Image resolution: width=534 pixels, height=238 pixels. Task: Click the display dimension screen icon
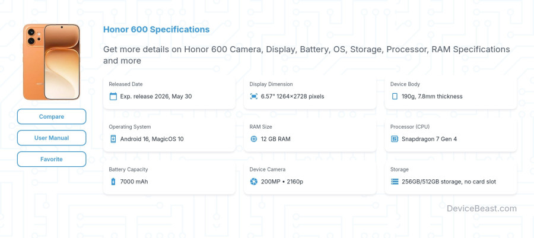point(254,96)
